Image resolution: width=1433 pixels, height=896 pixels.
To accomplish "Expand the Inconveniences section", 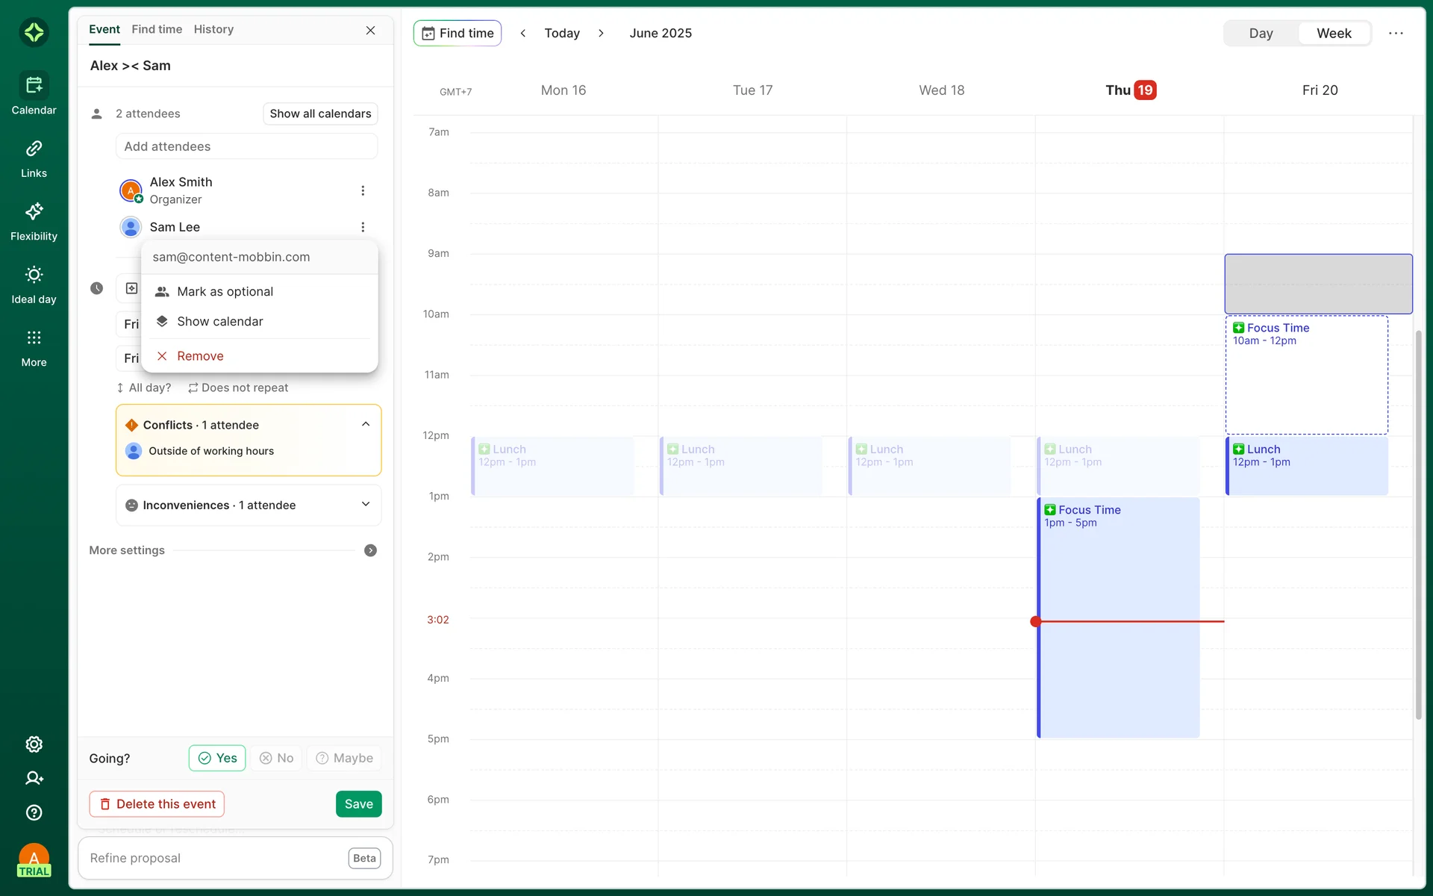I will click(x=366, y=505).
